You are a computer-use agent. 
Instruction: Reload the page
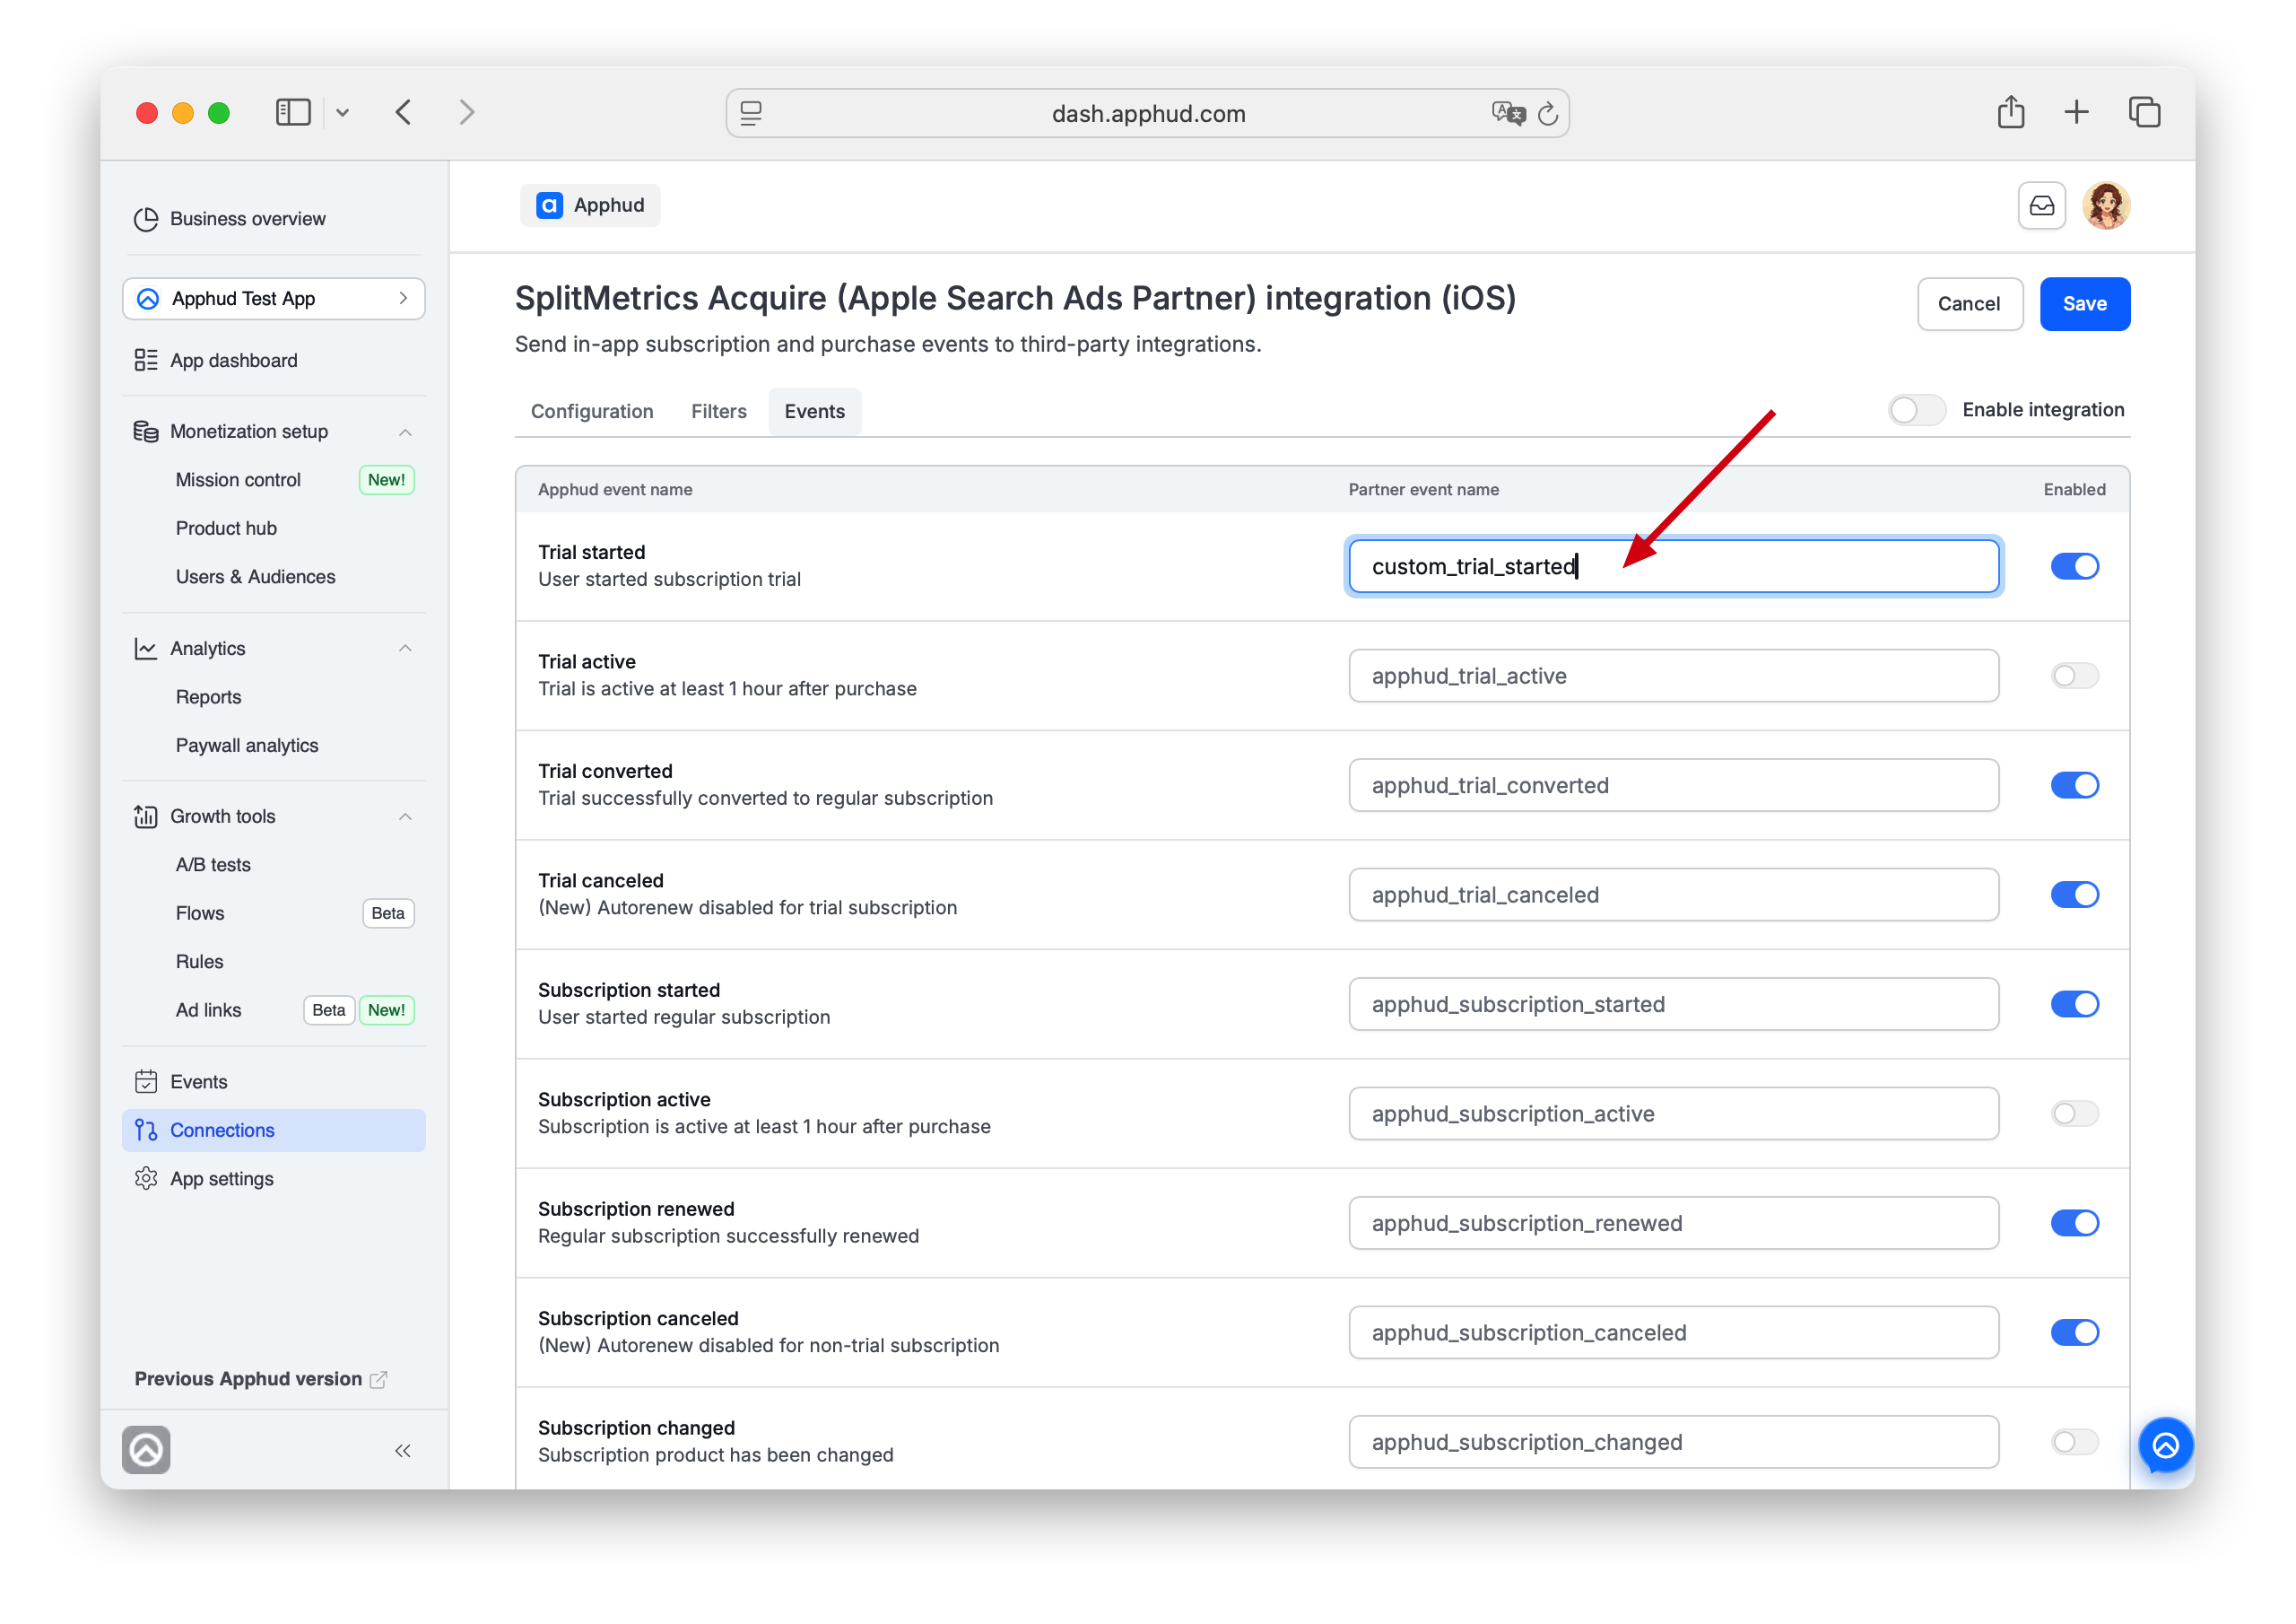click(1548, 114)
